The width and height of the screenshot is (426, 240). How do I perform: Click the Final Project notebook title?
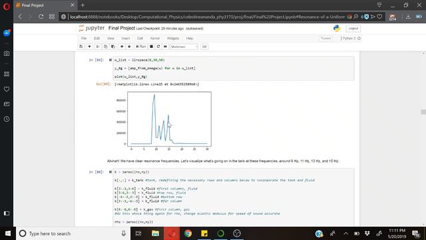pos(122,28)
